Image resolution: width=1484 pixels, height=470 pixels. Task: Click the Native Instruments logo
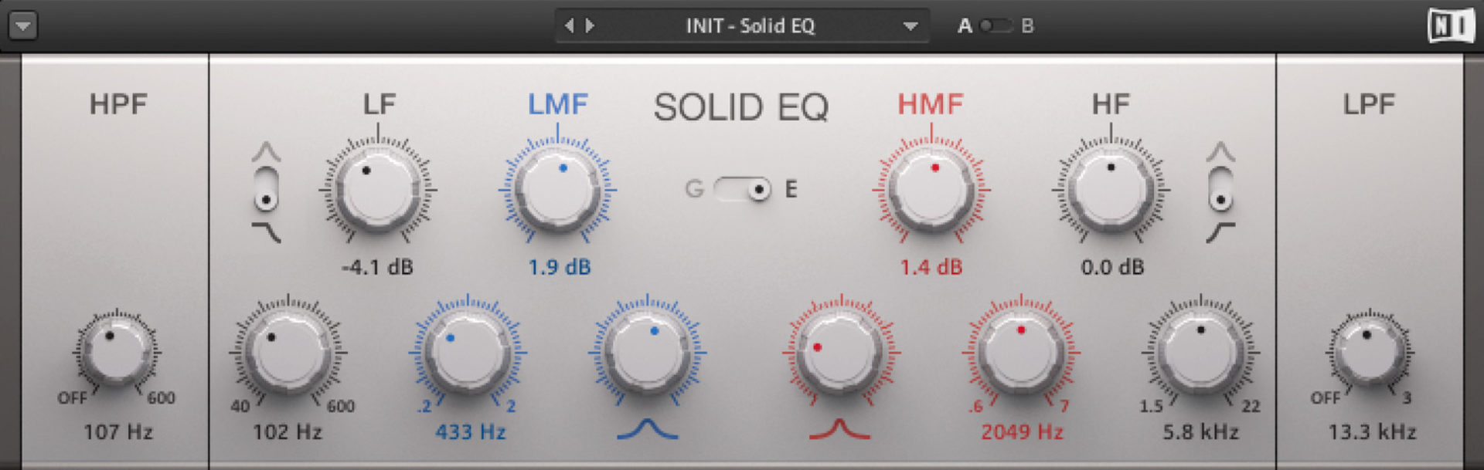(1451, 26)
